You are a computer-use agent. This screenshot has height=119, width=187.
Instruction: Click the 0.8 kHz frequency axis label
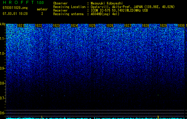[2, 83]
